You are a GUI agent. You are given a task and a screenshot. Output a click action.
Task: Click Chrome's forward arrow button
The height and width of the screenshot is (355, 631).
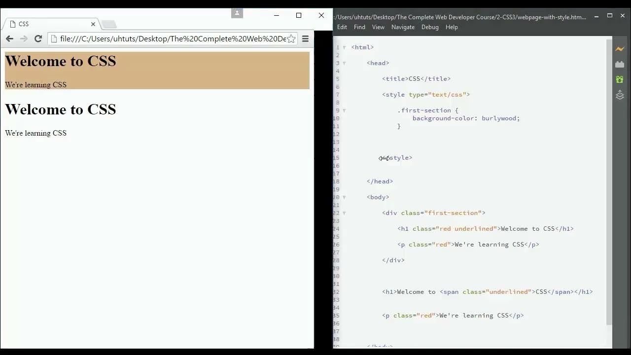pos(24,38)
